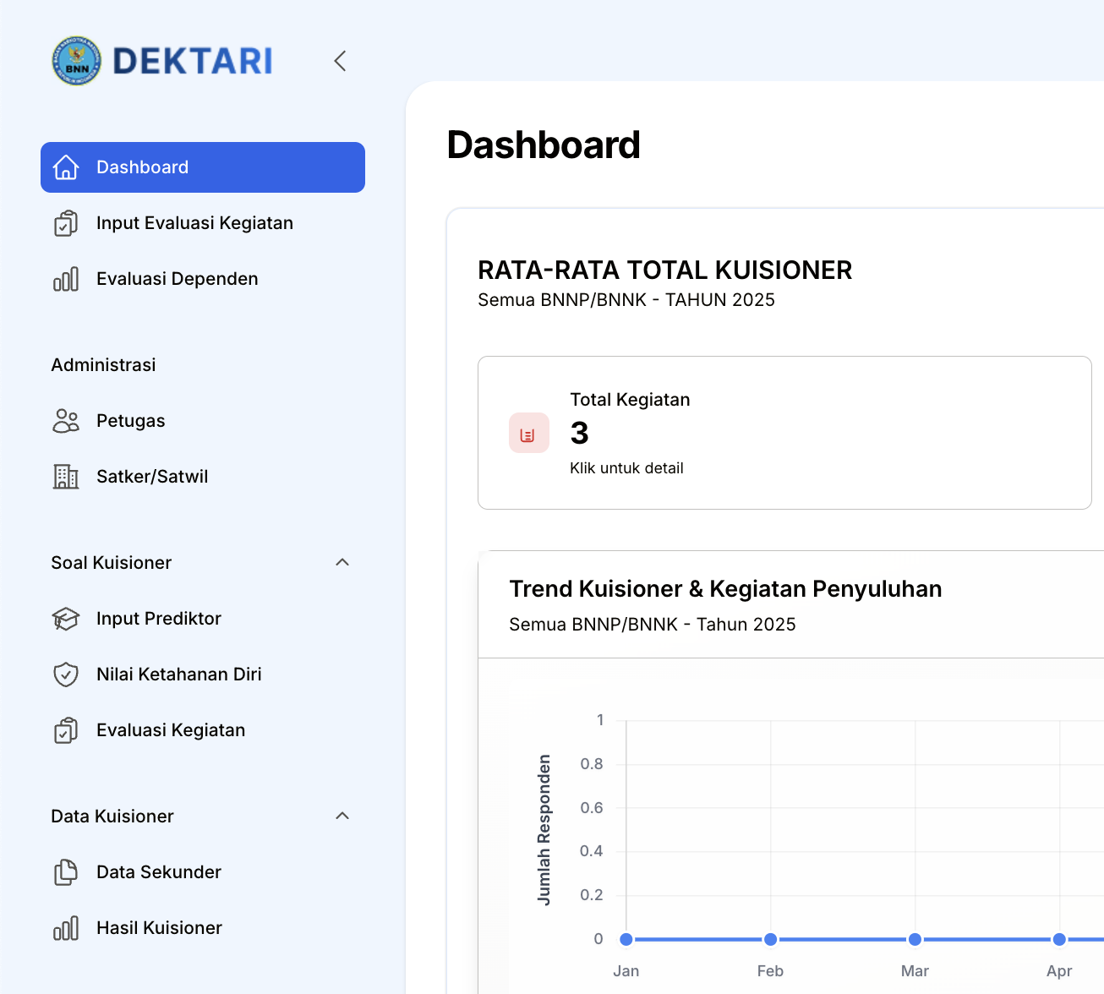The image size is (1104, 994).
Task: Select the Jan data point on the trend line
Action: (626, 939)
